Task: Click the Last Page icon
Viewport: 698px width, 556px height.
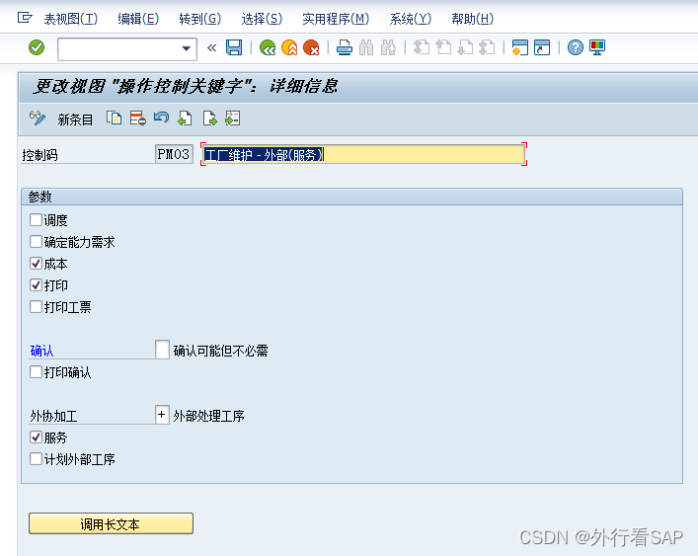Action: [487, 47]
